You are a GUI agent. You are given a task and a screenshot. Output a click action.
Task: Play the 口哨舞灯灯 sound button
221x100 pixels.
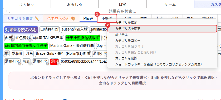[x=50, y=30]
